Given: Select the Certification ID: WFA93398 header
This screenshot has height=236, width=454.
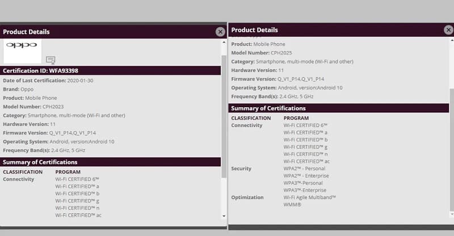Looking at the screenshot, I should tap(110, 70).
